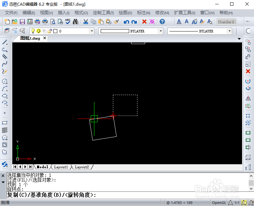Select the Rectangle tool

tap(5, 123)
